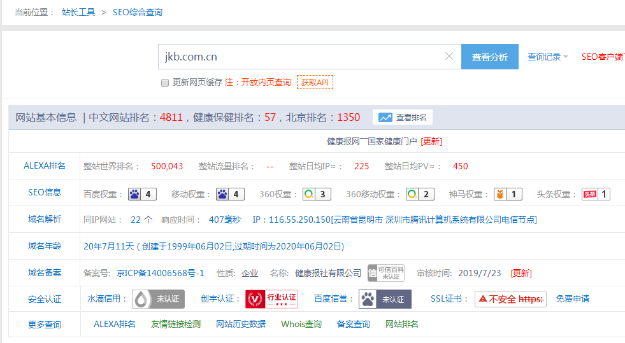Open 京ICP备14006568号-1 record link
Image resolution: width=625 pixels, height=343 pixels.
[x=161, y=273]
